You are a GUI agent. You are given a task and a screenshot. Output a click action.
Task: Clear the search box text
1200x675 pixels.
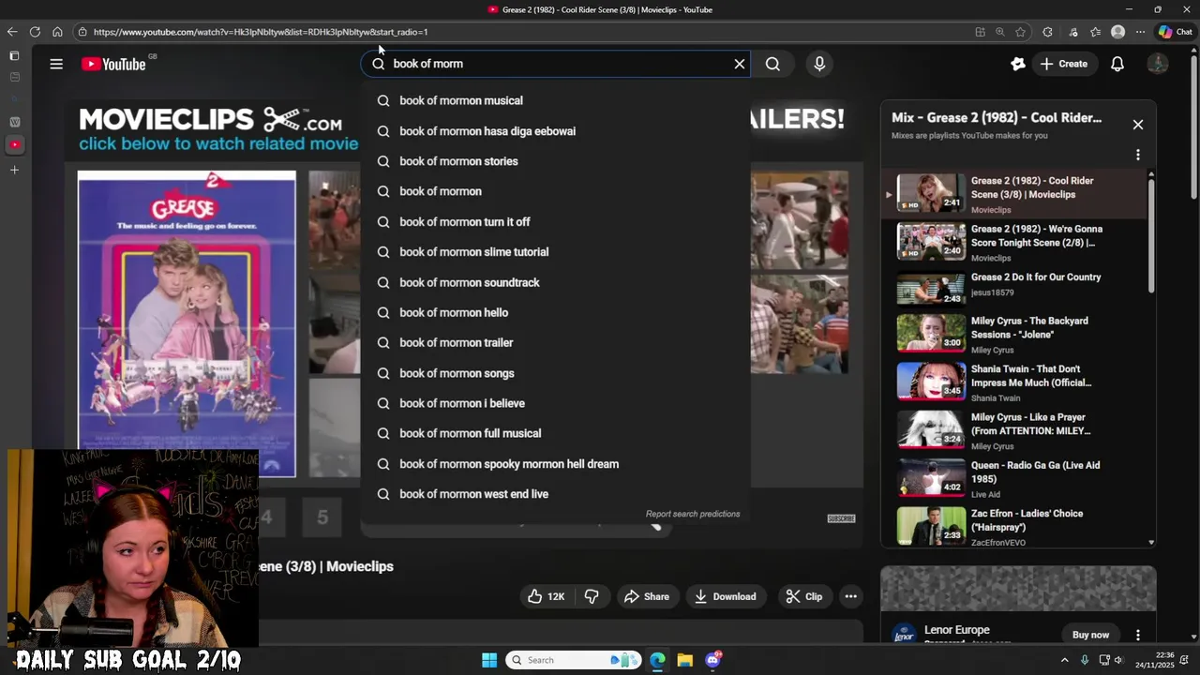point(740,64)
